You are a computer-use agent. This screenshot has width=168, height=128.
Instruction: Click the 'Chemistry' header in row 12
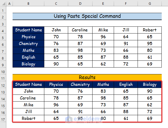click(80, 85)
